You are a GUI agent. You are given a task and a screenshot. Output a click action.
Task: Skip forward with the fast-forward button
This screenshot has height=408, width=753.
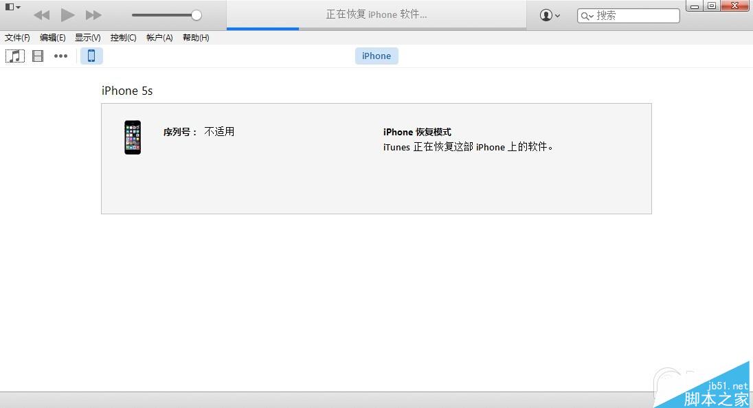pos(93,15)
